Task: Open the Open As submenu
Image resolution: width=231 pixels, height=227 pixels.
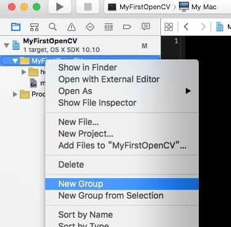Action: pos(122,91)
